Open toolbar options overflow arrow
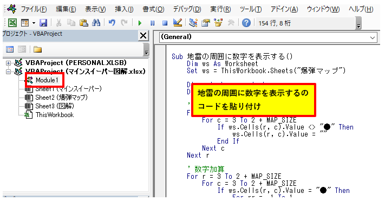Image resolution: width=385 pixels, height=207 pixels. [x=358, y=24]
